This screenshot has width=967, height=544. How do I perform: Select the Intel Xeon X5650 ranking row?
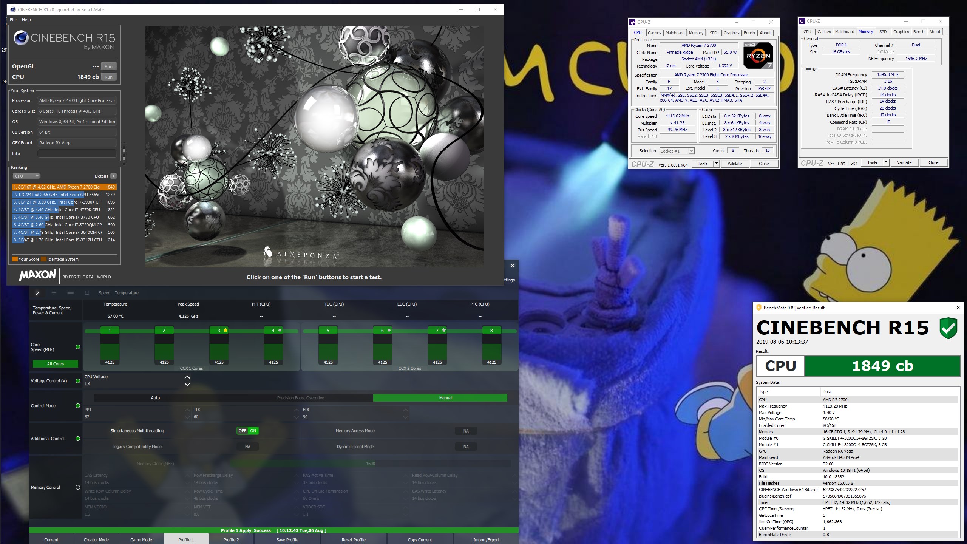(64, 195)
